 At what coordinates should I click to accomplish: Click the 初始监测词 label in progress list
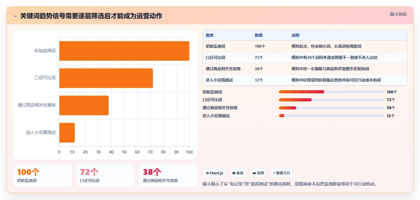point(212,92)
